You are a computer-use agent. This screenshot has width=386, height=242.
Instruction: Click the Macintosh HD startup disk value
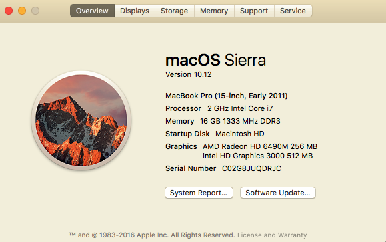(240, 134)
